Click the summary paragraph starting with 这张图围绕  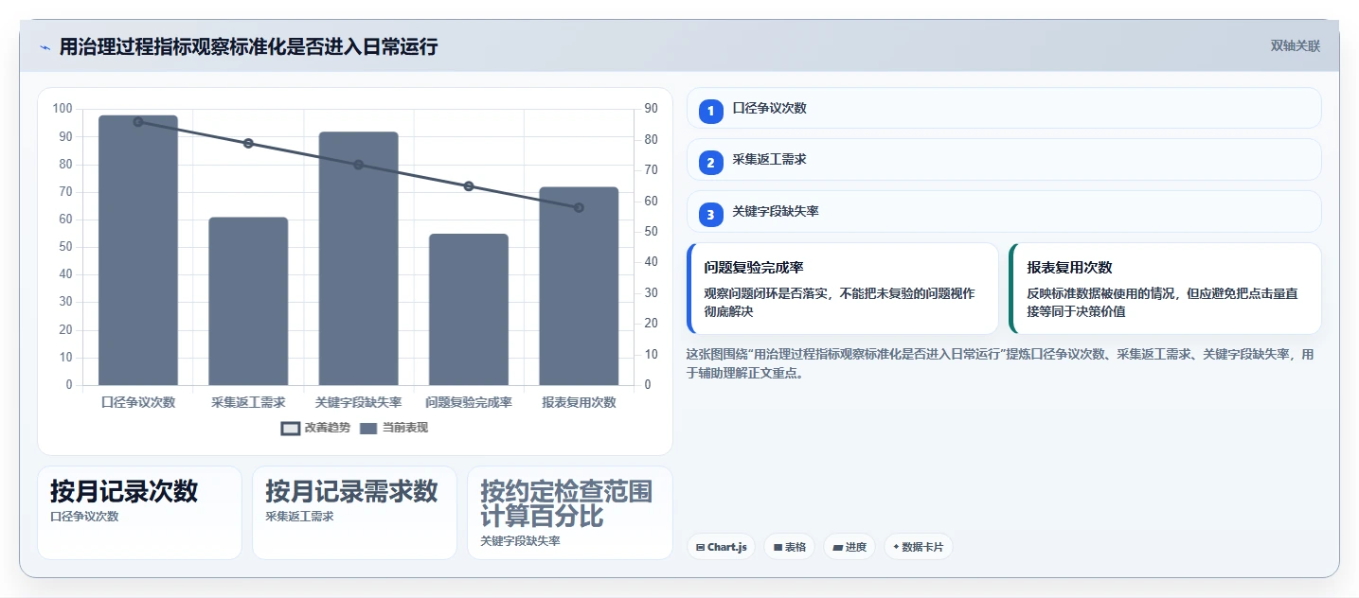1000,363
